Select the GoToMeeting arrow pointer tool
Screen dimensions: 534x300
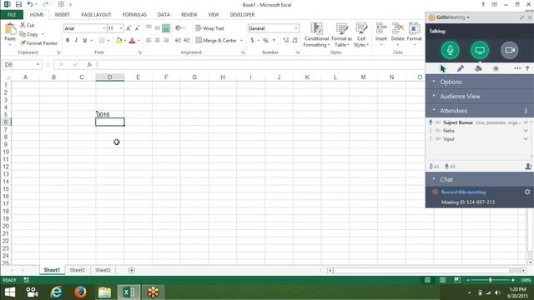(x=443, y=68)
